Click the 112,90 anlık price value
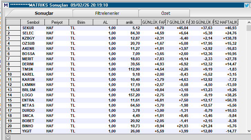This screenshot has width=251, height=140. point(134,69)
